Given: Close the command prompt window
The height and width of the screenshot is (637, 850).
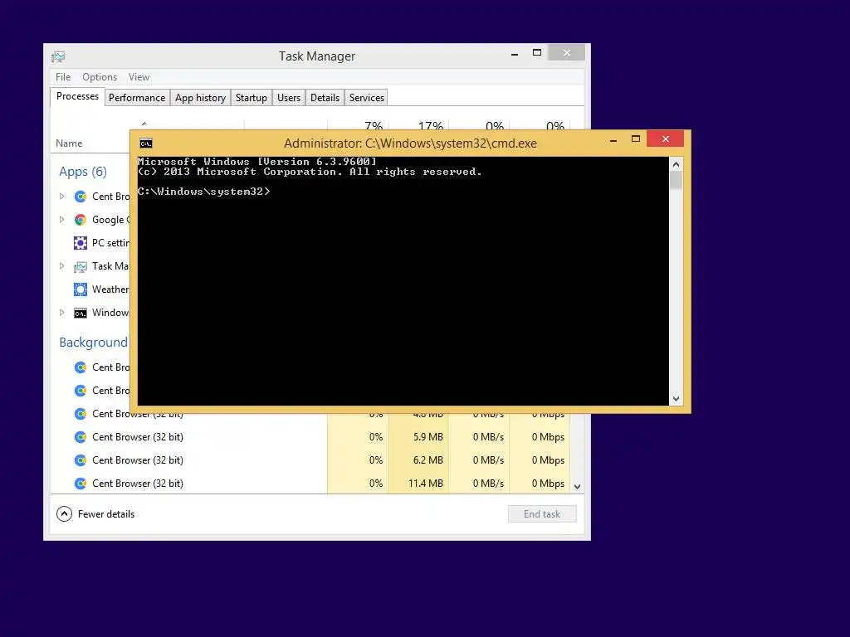Looking at the screenshot, I should pos(665,139).
